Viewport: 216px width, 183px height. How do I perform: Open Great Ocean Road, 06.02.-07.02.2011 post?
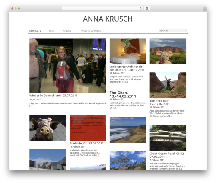coord(168,155)
